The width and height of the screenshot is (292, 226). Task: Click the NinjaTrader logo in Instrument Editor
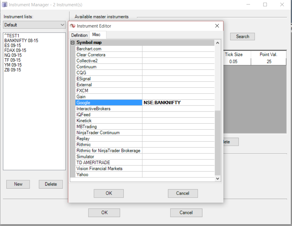72,26
